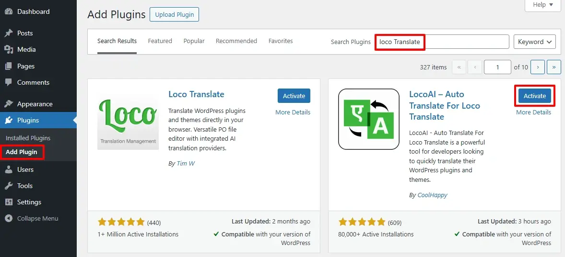Viewport: 565px width, 257px height.
Task: Expand the Help panel dropdown
Action: (x=542, y=5)
